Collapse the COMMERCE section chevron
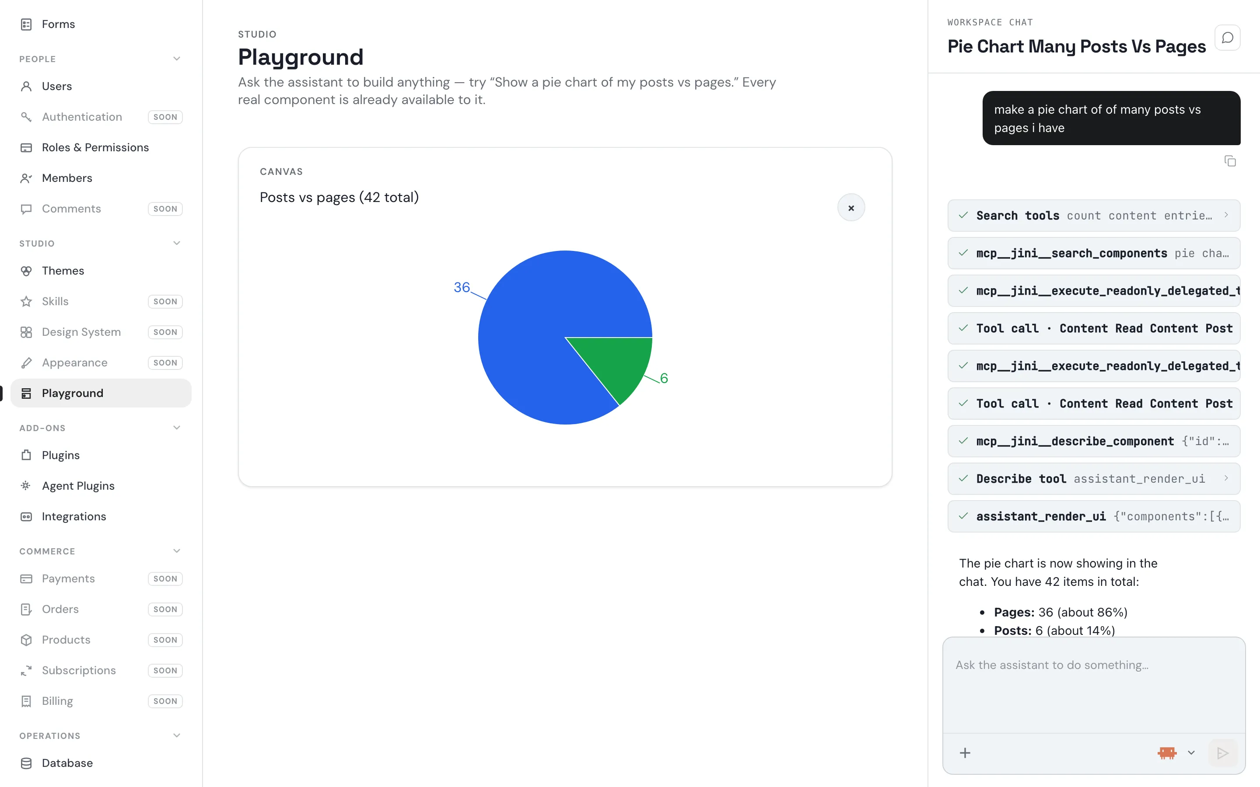 176,551
